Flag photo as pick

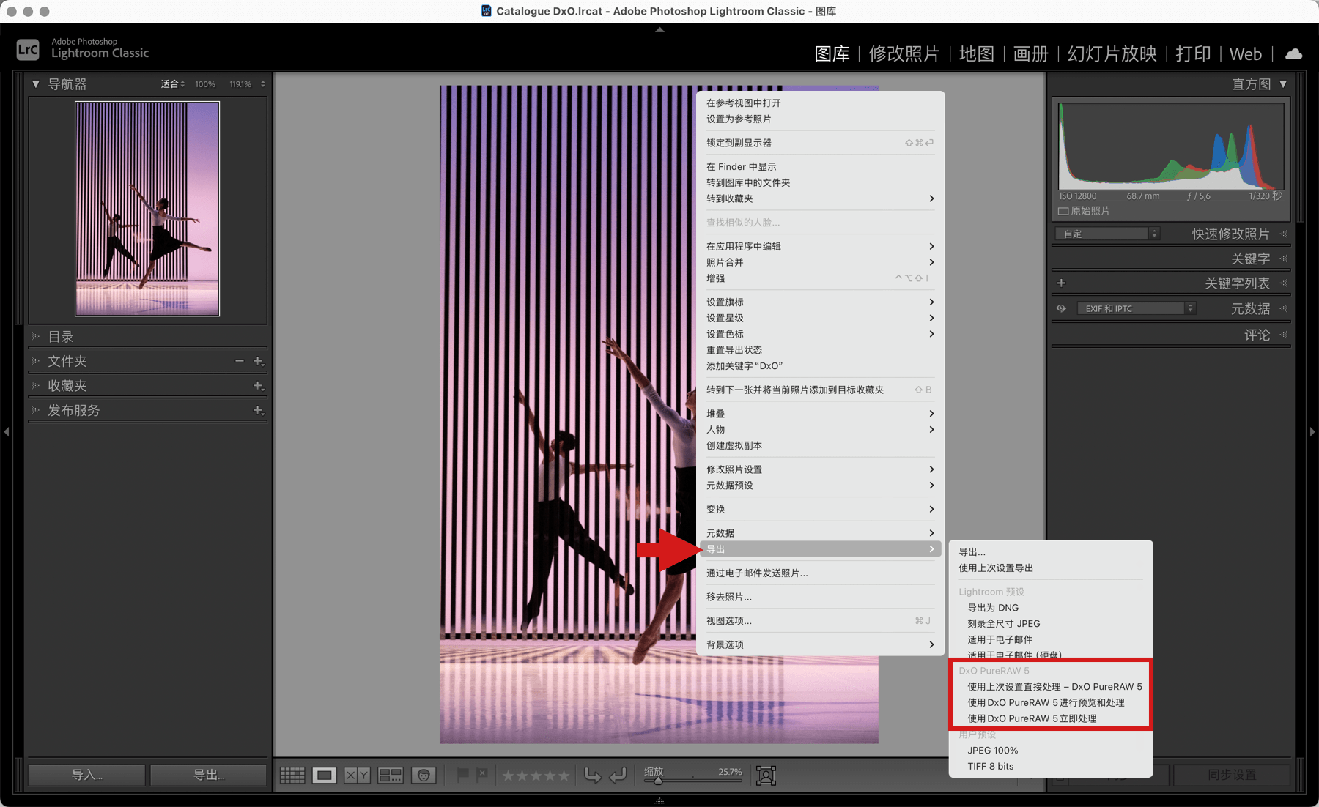tap(462, 774)
